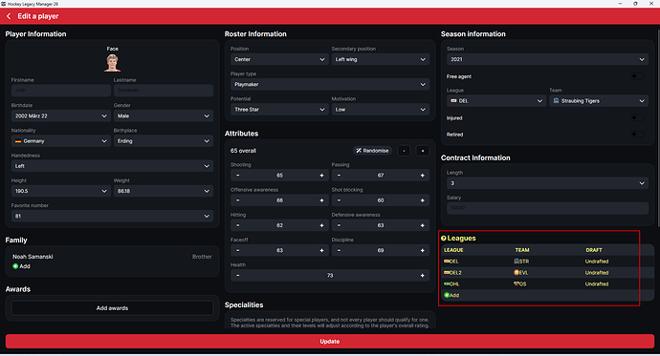
Task: Open the Nationality dropdown showing Germany
Action: (61, 141)
